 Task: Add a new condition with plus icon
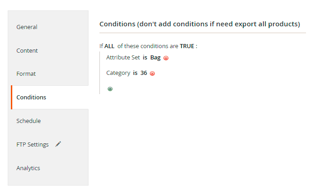coord(110,89)
